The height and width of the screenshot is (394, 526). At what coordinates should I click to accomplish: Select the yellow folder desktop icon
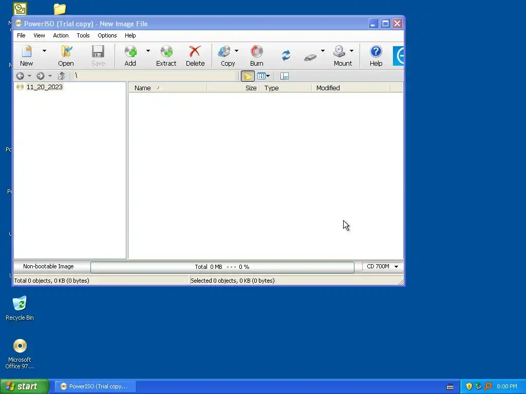pyautogui.click(x=60, y=9)
